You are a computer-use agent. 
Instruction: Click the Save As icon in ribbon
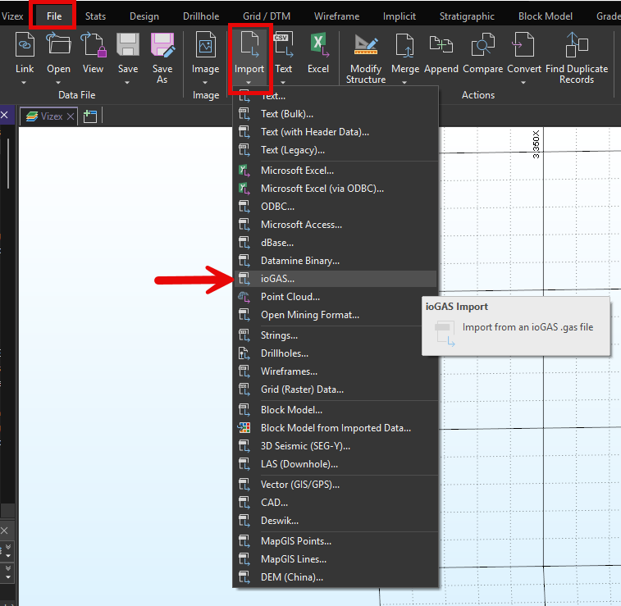(x=162, y=46)
